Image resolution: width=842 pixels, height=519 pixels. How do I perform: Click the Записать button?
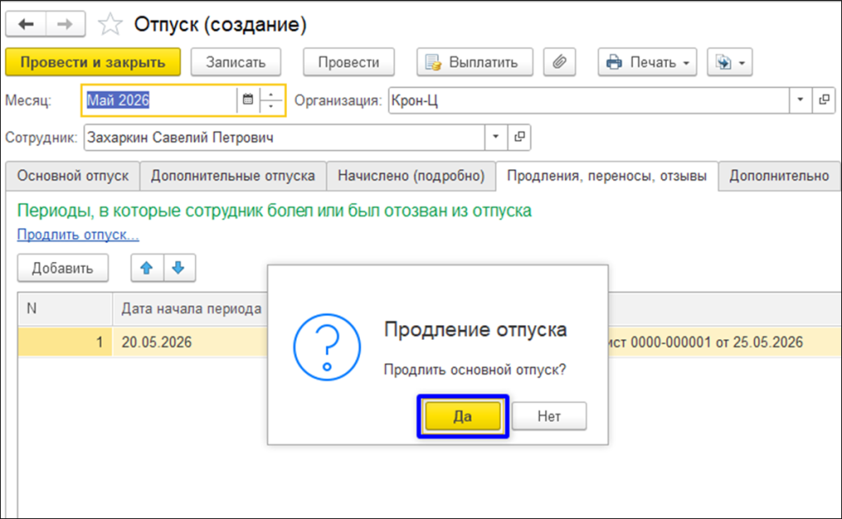(236, 62)
